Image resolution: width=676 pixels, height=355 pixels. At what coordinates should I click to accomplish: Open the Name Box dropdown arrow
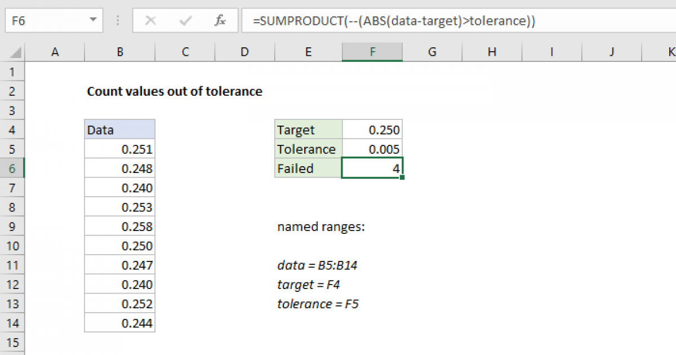tap(92, 21)
